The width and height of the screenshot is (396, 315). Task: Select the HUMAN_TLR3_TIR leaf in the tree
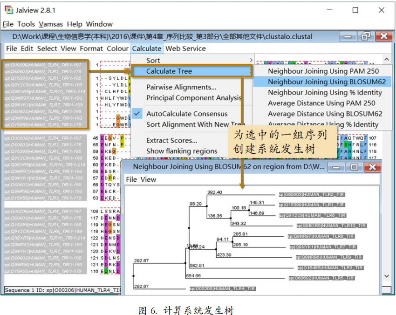click(x=330, y=268)
